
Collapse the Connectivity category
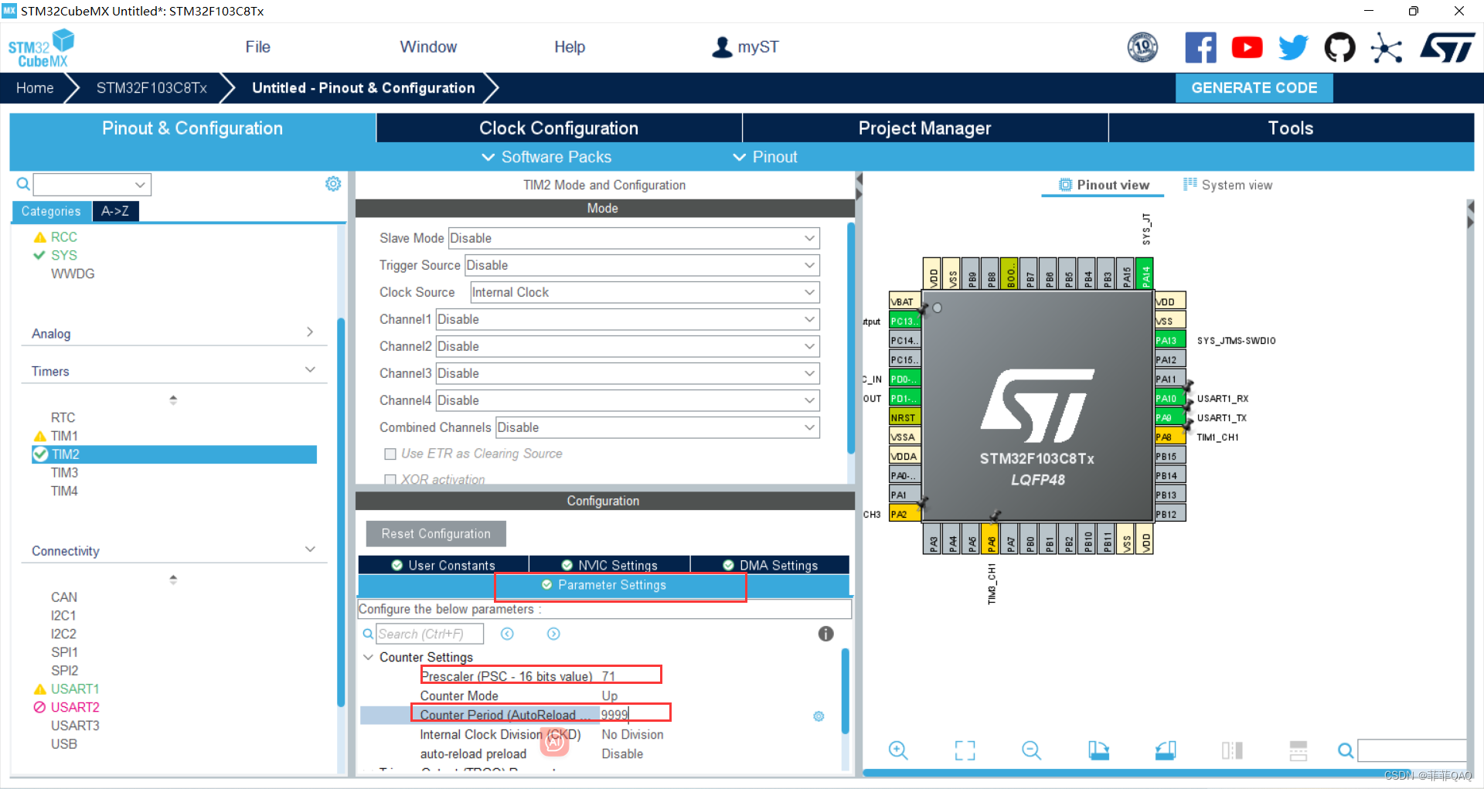click(x=310, y=549)
